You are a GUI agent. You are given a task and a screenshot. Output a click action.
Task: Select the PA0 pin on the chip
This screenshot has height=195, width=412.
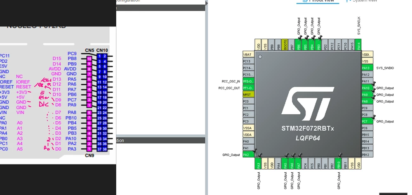click(x=249, y=141)
